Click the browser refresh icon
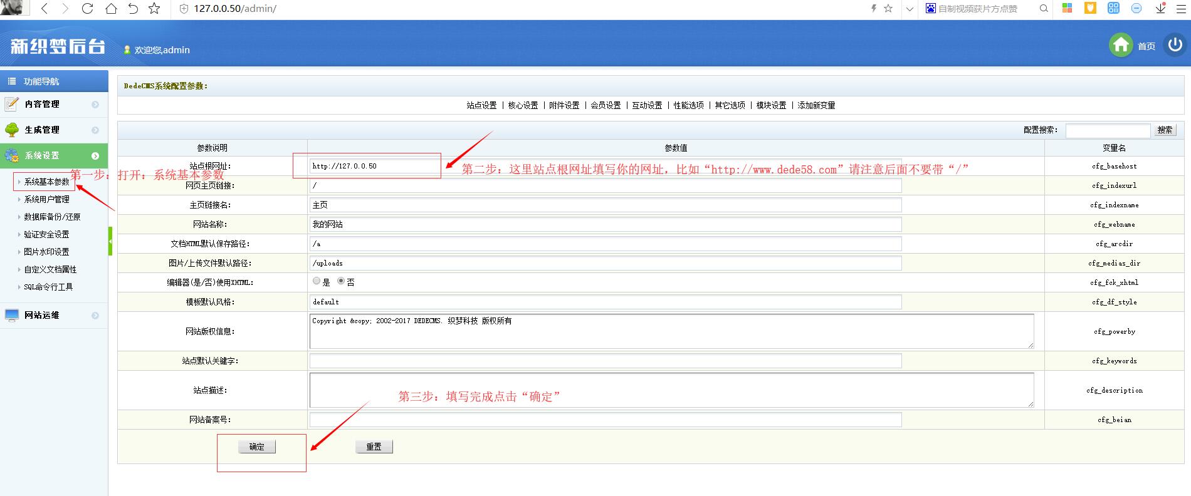 point(88,9)
